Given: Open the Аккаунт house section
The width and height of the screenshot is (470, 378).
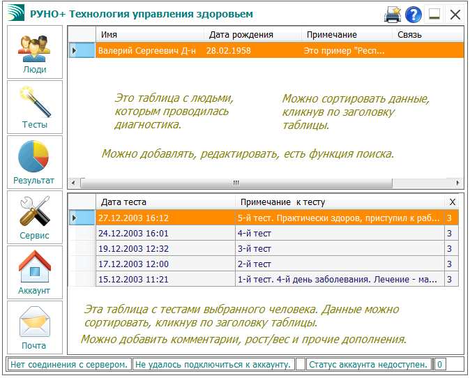Looking at the screenshot, I should pos(35,273).
